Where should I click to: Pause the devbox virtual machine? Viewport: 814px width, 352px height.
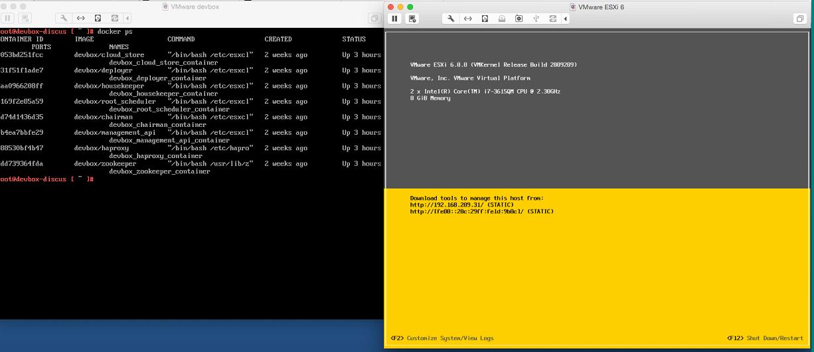coord(8,19)
